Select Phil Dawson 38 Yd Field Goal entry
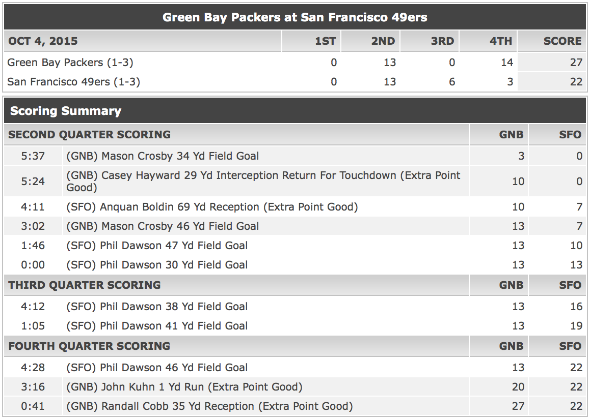 pyautogui.click(x=294, y=306)
